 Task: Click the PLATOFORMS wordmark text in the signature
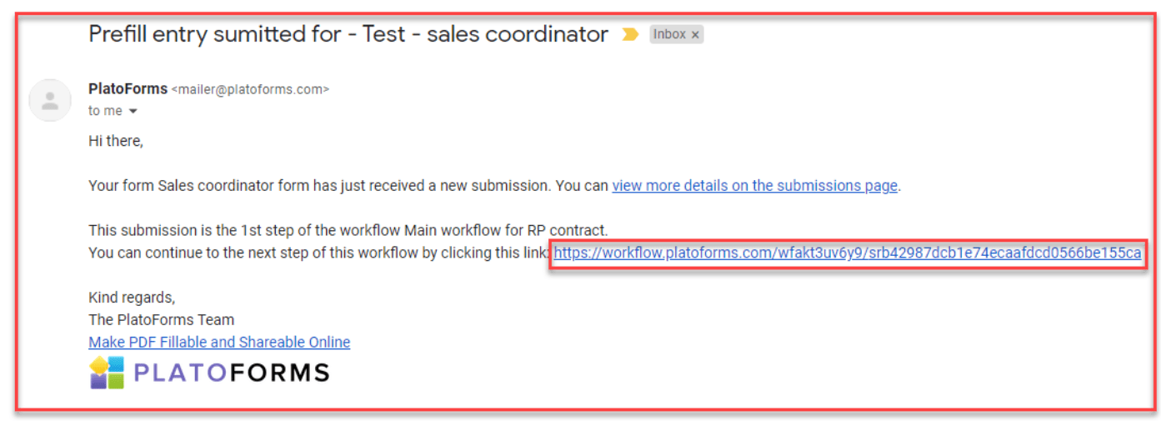231,373
